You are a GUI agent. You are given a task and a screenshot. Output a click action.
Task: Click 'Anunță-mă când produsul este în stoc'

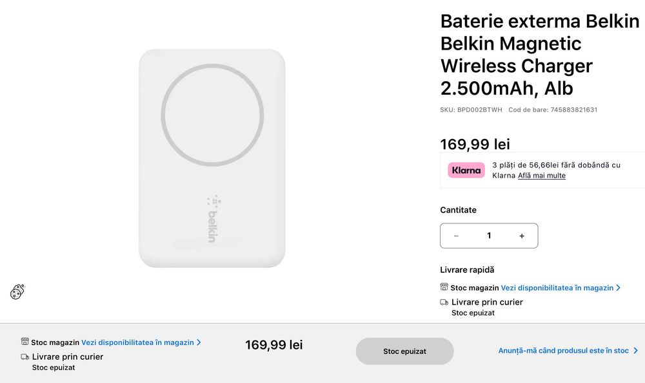point(563,351)
